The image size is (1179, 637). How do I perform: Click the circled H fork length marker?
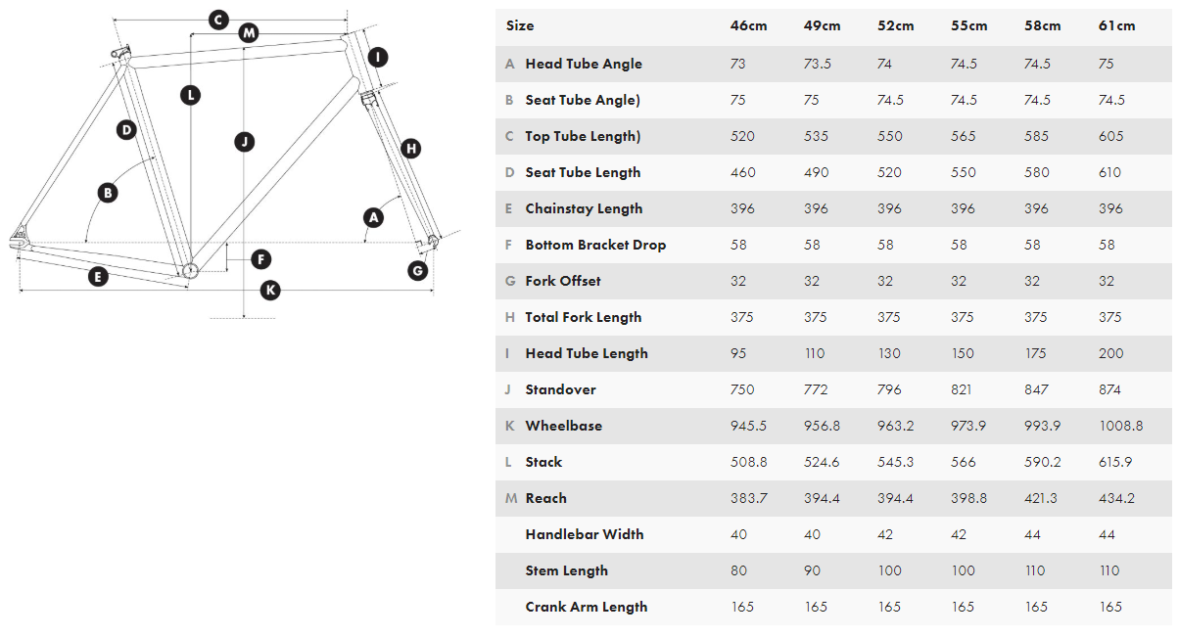point(411,149)
